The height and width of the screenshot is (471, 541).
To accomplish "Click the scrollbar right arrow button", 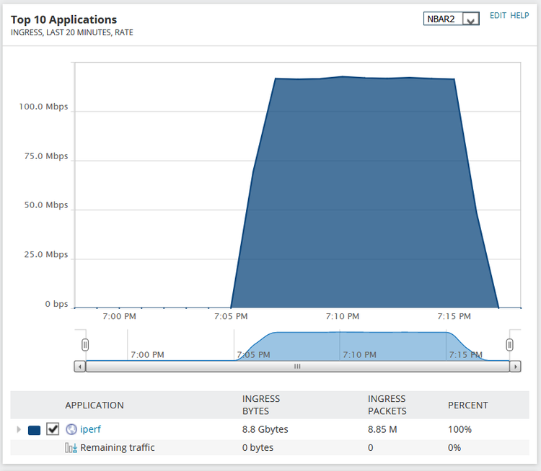I will (x=515, y=367).
